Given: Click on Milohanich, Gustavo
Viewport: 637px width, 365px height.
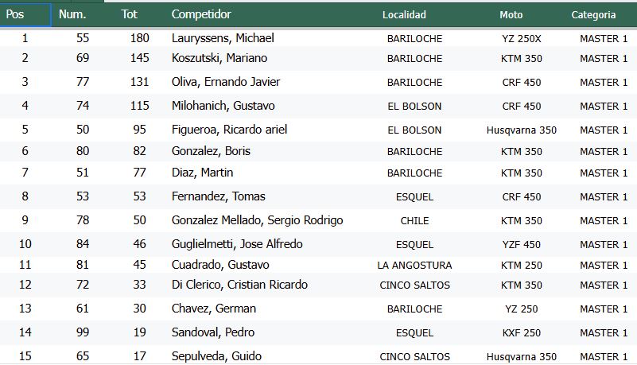Looking at the screenshot, I should 223,106.
